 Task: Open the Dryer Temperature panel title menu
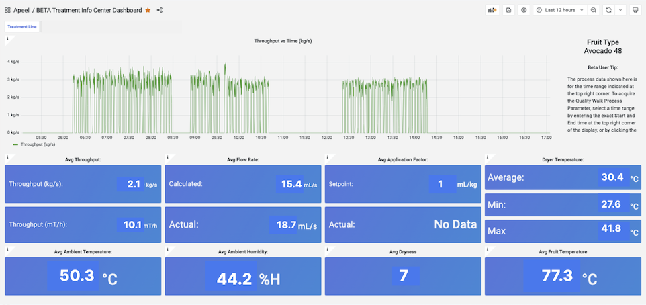click(x=565, y=159)
